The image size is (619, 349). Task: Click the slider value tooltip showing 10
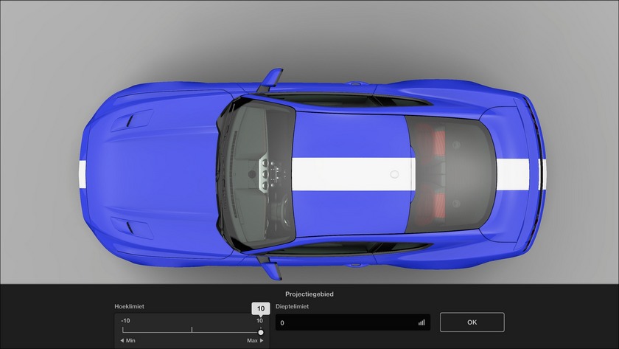tap(260, 308)
